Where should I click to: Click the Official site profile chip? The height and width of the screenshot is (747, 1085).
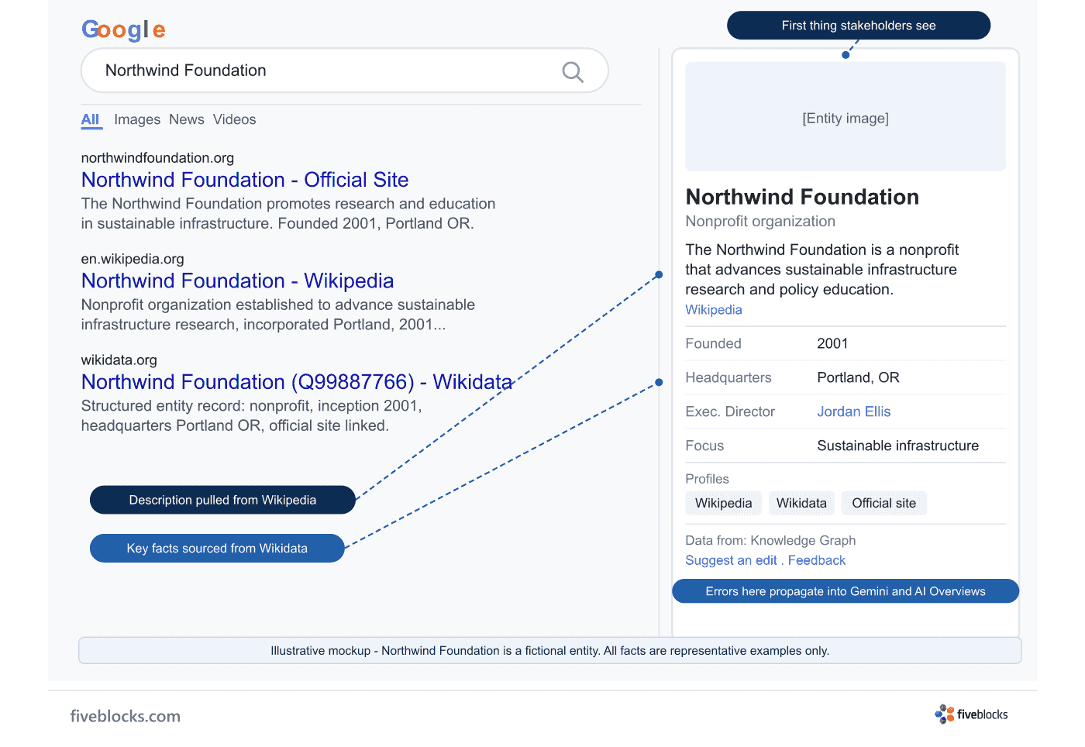884,503
